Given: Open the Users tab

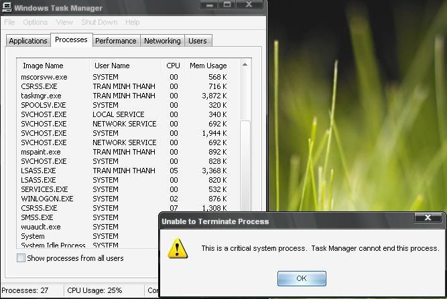Looking at the screenshot, I should pyautogui.click(x=198, y=41).
